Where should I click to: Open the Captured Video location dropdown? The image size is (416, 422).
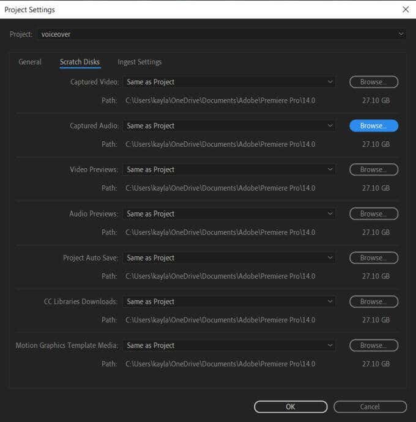pos(229,82)
